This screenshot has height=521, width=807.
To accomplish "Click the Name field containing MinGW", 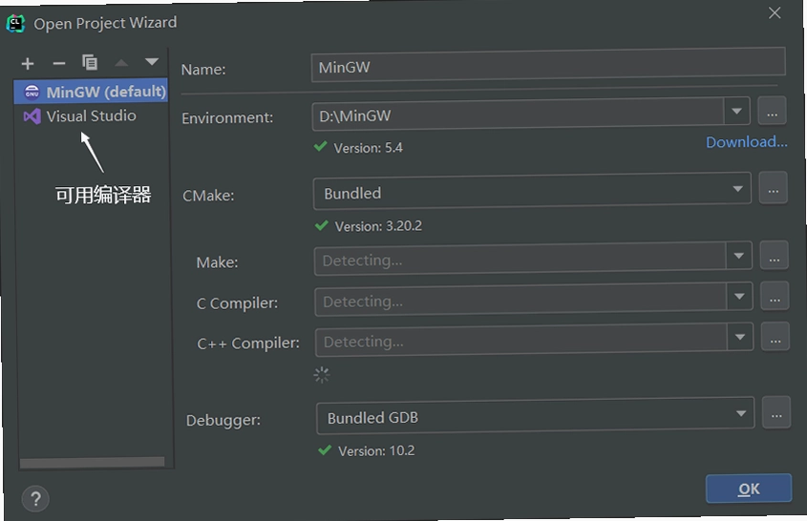I will point(548,65).
